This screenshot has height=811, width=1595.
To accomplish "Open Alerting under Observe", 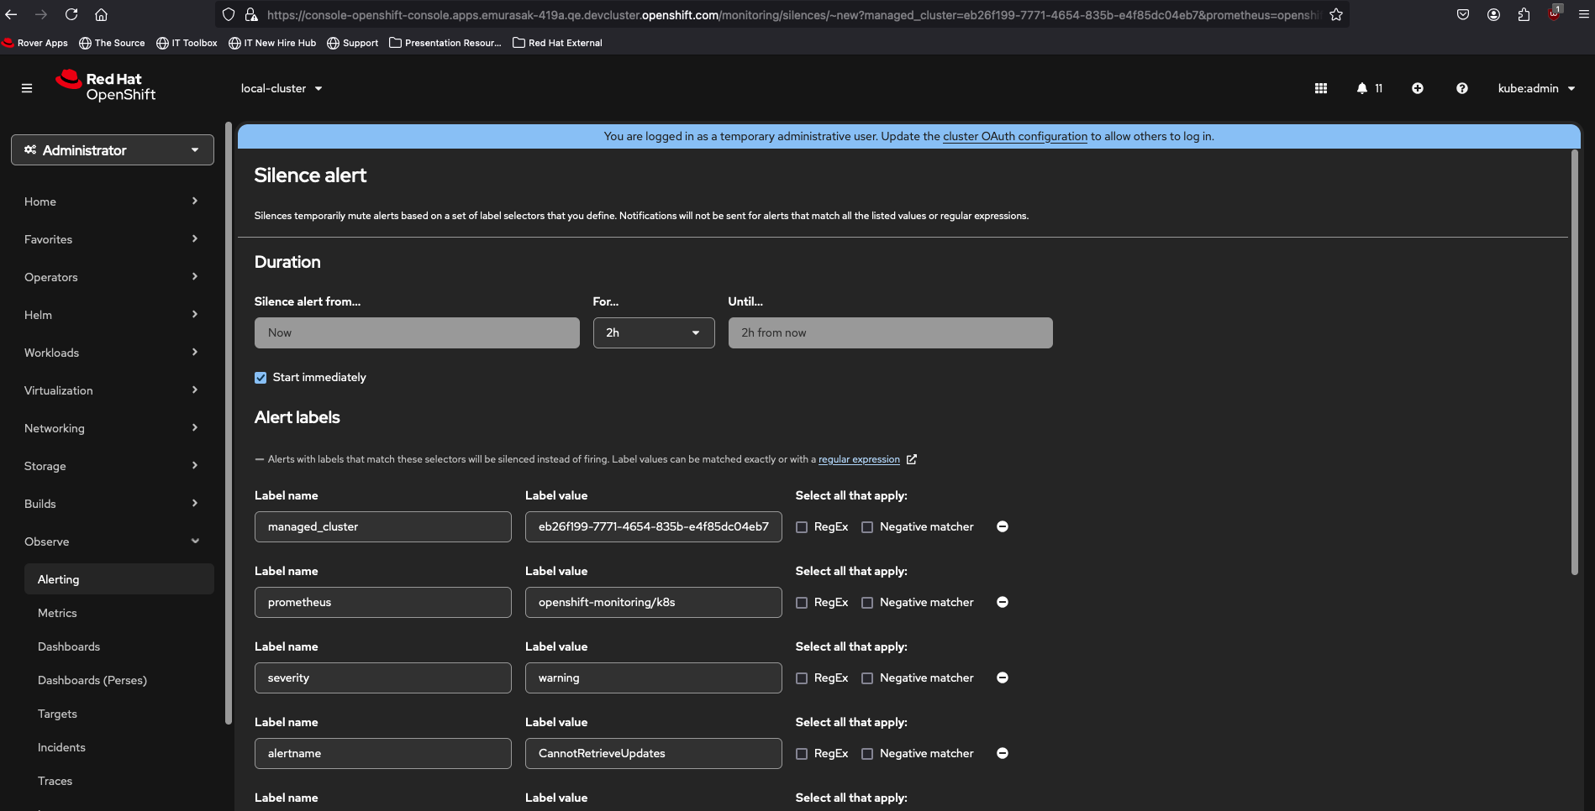I will (x=119, y=579).
